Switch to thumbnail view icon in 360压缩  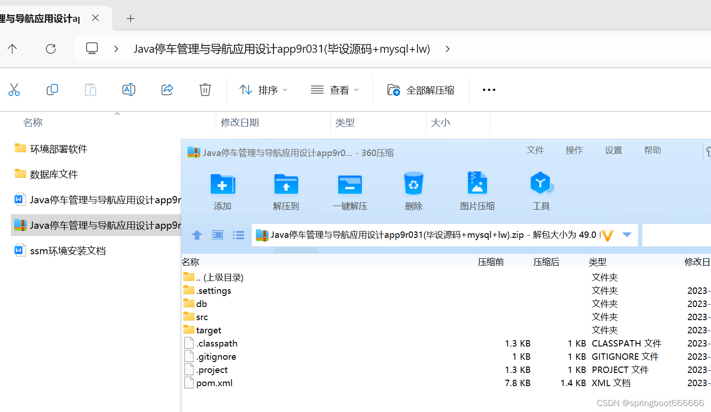(218, 235)
